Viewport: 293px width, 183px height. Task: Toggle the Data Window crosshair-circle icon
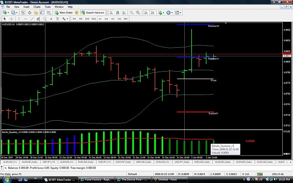(30, 13)
